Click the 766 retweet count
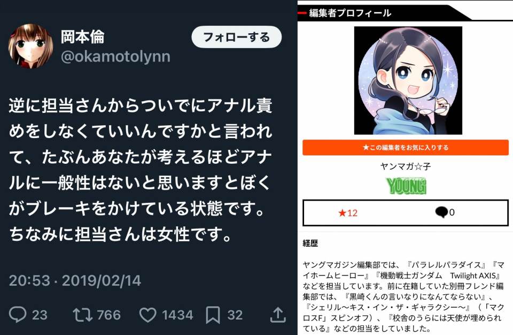Viewport: 513px width, 335px height. [109, 315]
